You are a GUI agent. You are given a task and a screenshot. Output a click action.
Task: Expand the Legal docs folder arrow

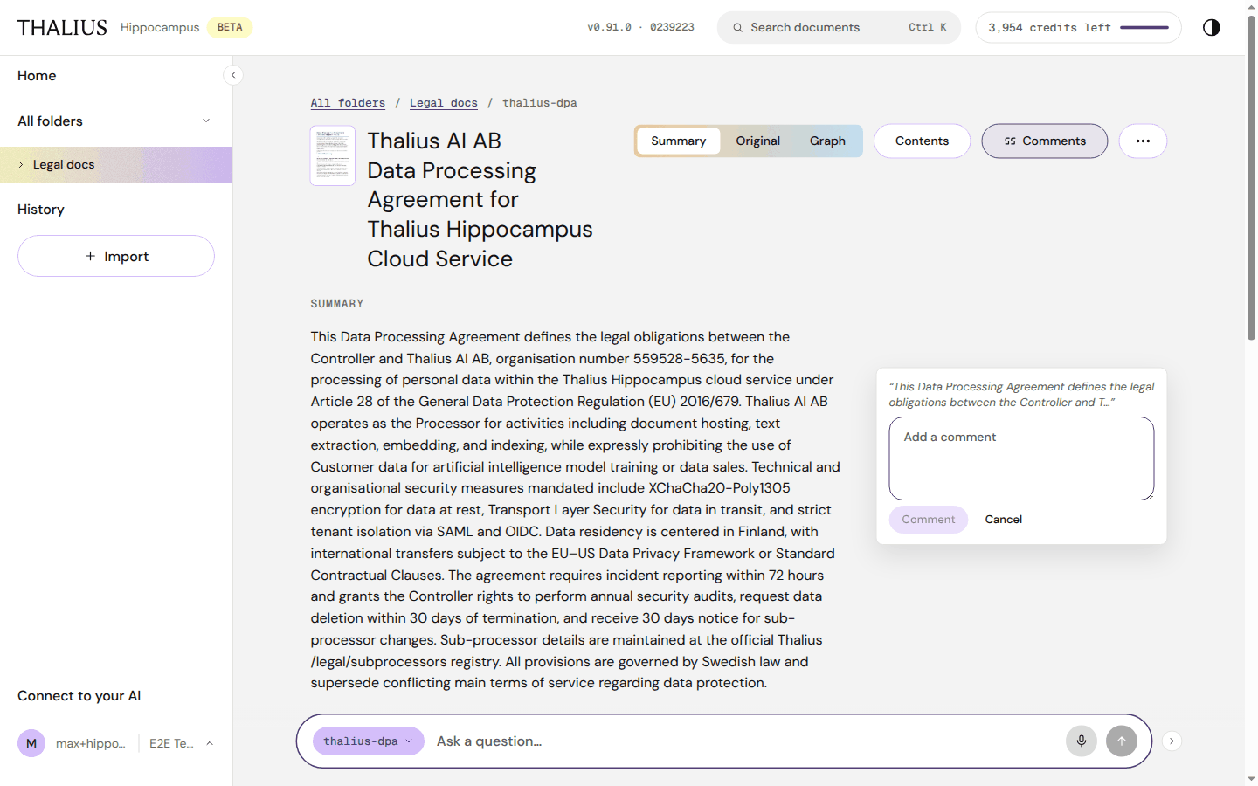pyautogui.click(x=21, y=164)
